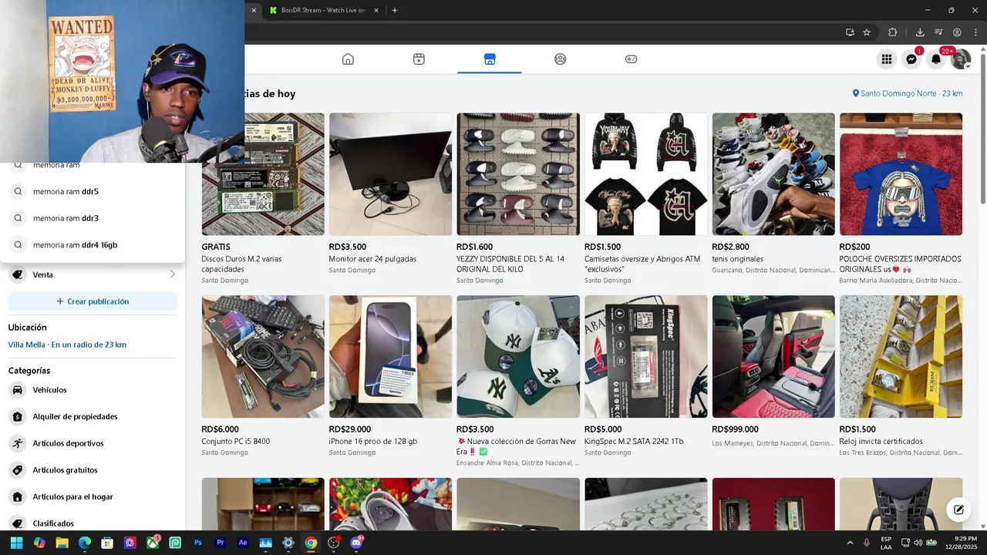Click RD$29.000 iPhone price text
The image size is (987, 555).
coord(350,429)
